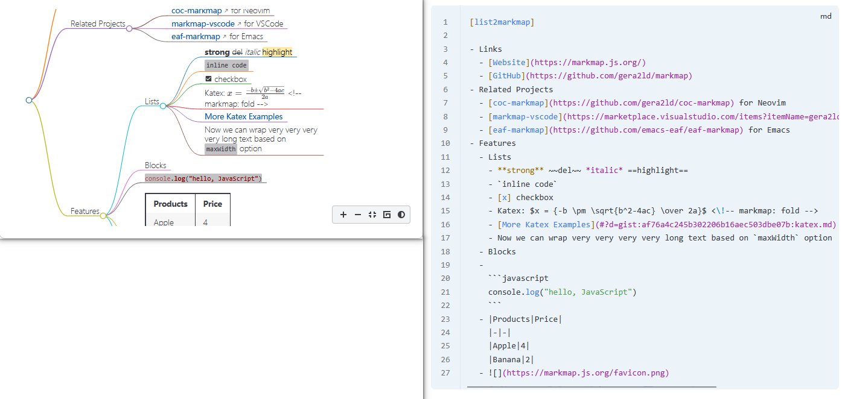Click the zoom out minus icon

[358, 215]
